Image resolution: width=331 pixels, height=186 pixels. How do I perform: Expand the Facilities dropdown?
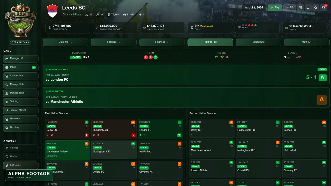[114, 42]
